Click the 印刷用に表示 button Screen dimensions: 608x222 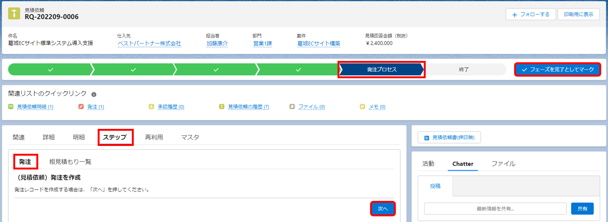pos(578,14)
